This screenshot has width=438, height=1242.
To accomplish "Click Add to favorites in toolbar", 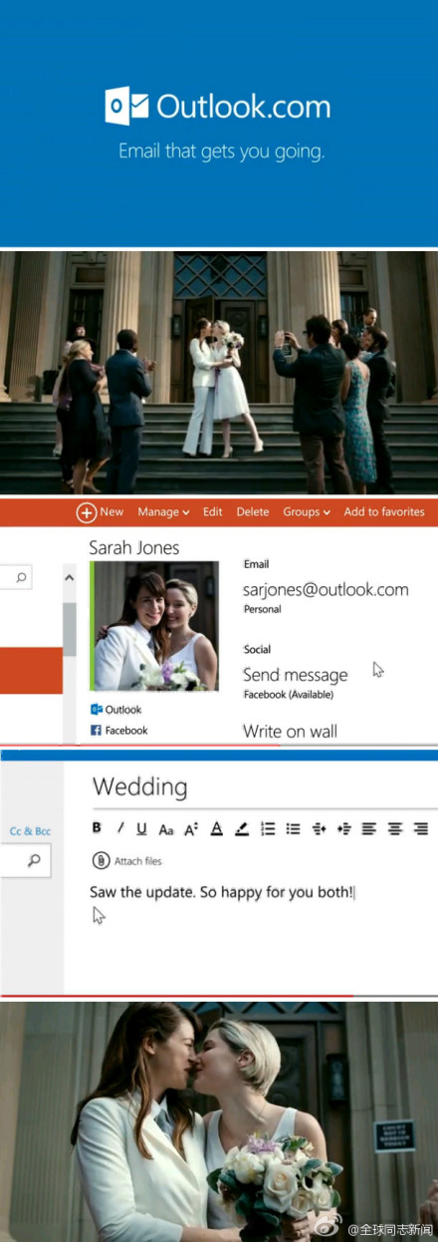I will [x=384, y=511].
